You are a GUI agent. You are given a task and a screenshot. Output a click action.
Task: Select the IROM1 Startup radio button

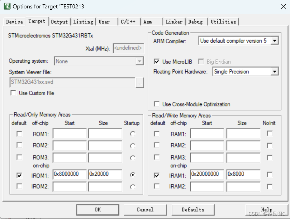[132, 174]
